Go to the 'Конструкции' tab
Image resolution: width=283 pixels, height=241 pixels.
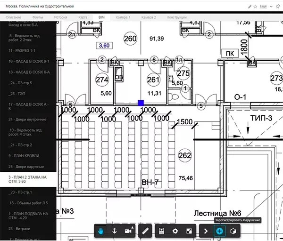click(x=177, y=17)
